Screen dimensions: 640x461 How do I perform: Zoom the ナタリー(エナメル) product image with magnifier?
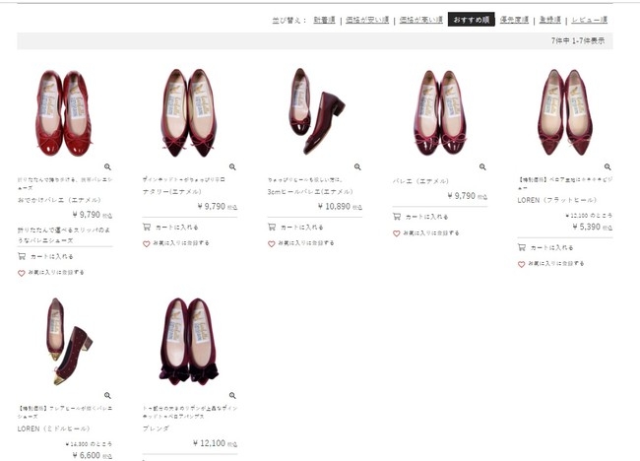(232, 166)
